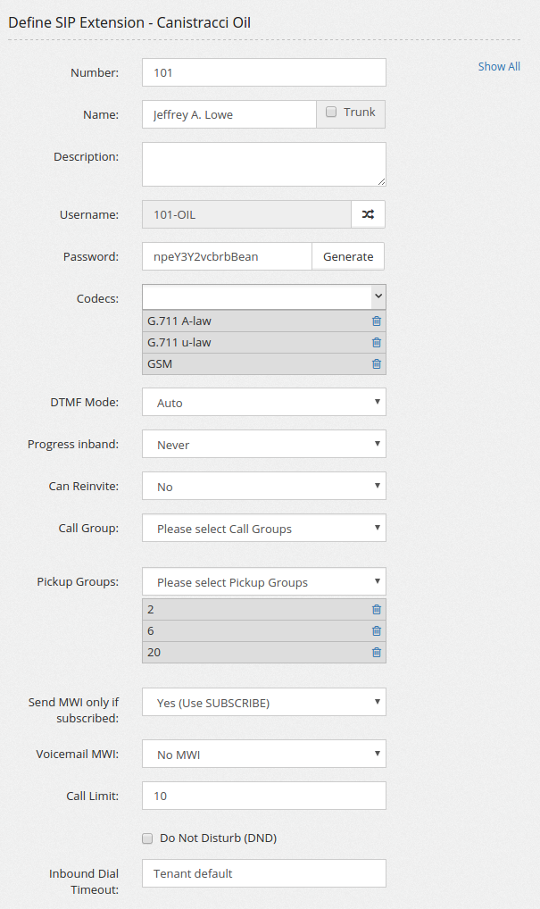Image resolution: width=540 pixels, height=909 pixels.
Task: Remove pickup group 2
Action: pyautogui.click(x=376, y=610)
